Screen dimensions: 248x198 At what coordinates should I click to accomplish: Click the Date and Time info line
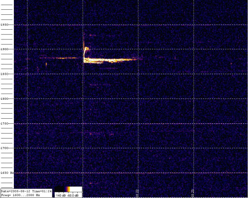point(26,191)
